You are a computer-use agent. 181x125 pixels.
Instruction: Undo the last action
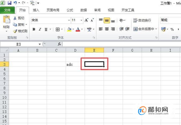click(15, 3)
